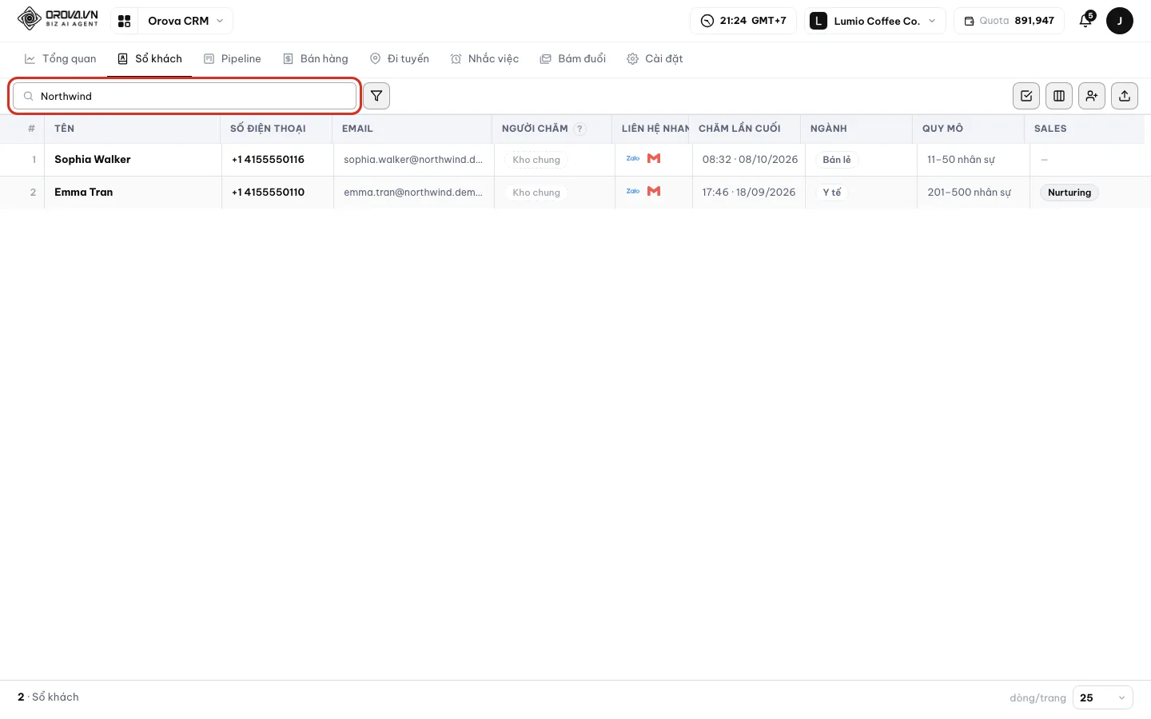Viewport: 1151px width, 719px height.
Task: Click the Gmail icon for Sophia Walker
Action: tap(654, 159)
